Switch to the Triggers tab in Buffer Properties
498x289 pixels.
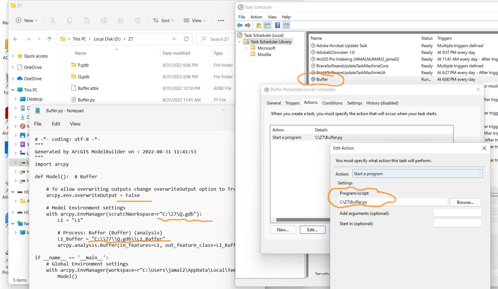point(293,103)
